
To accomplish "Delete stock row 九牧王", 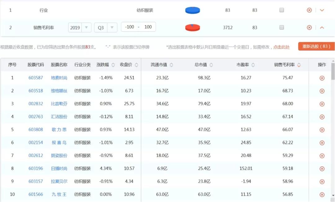I will 322,195.
